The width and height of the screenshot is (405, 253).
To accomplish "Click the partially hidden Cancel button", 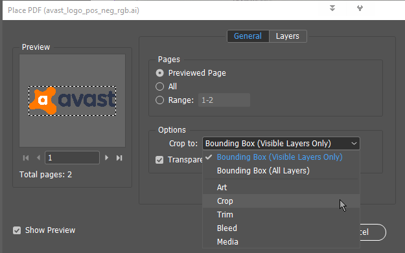I will click(373, 232).
